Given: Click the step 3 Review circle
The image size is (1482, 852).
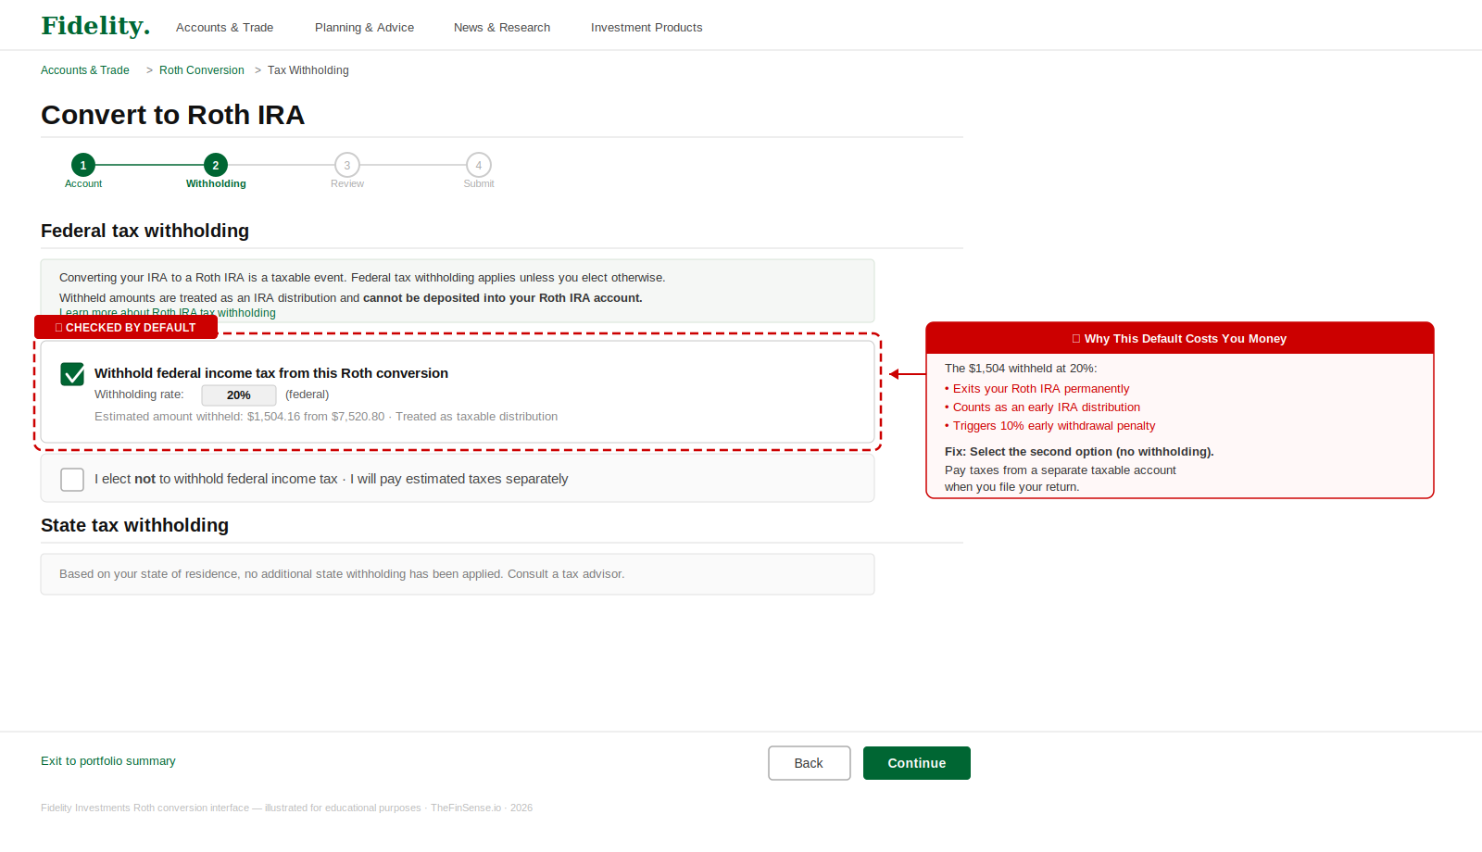Looking at the screenshot, I should coord(346,165).
